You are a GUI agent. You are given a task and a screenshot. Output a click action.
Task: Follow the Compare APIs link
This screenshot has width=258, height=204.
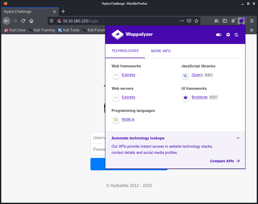coord(225,161)
